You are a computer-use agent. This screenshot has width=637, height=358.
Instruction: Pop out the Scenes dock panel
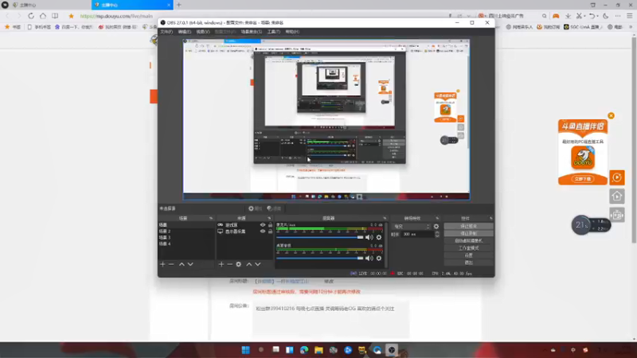[x=211, y=218]
